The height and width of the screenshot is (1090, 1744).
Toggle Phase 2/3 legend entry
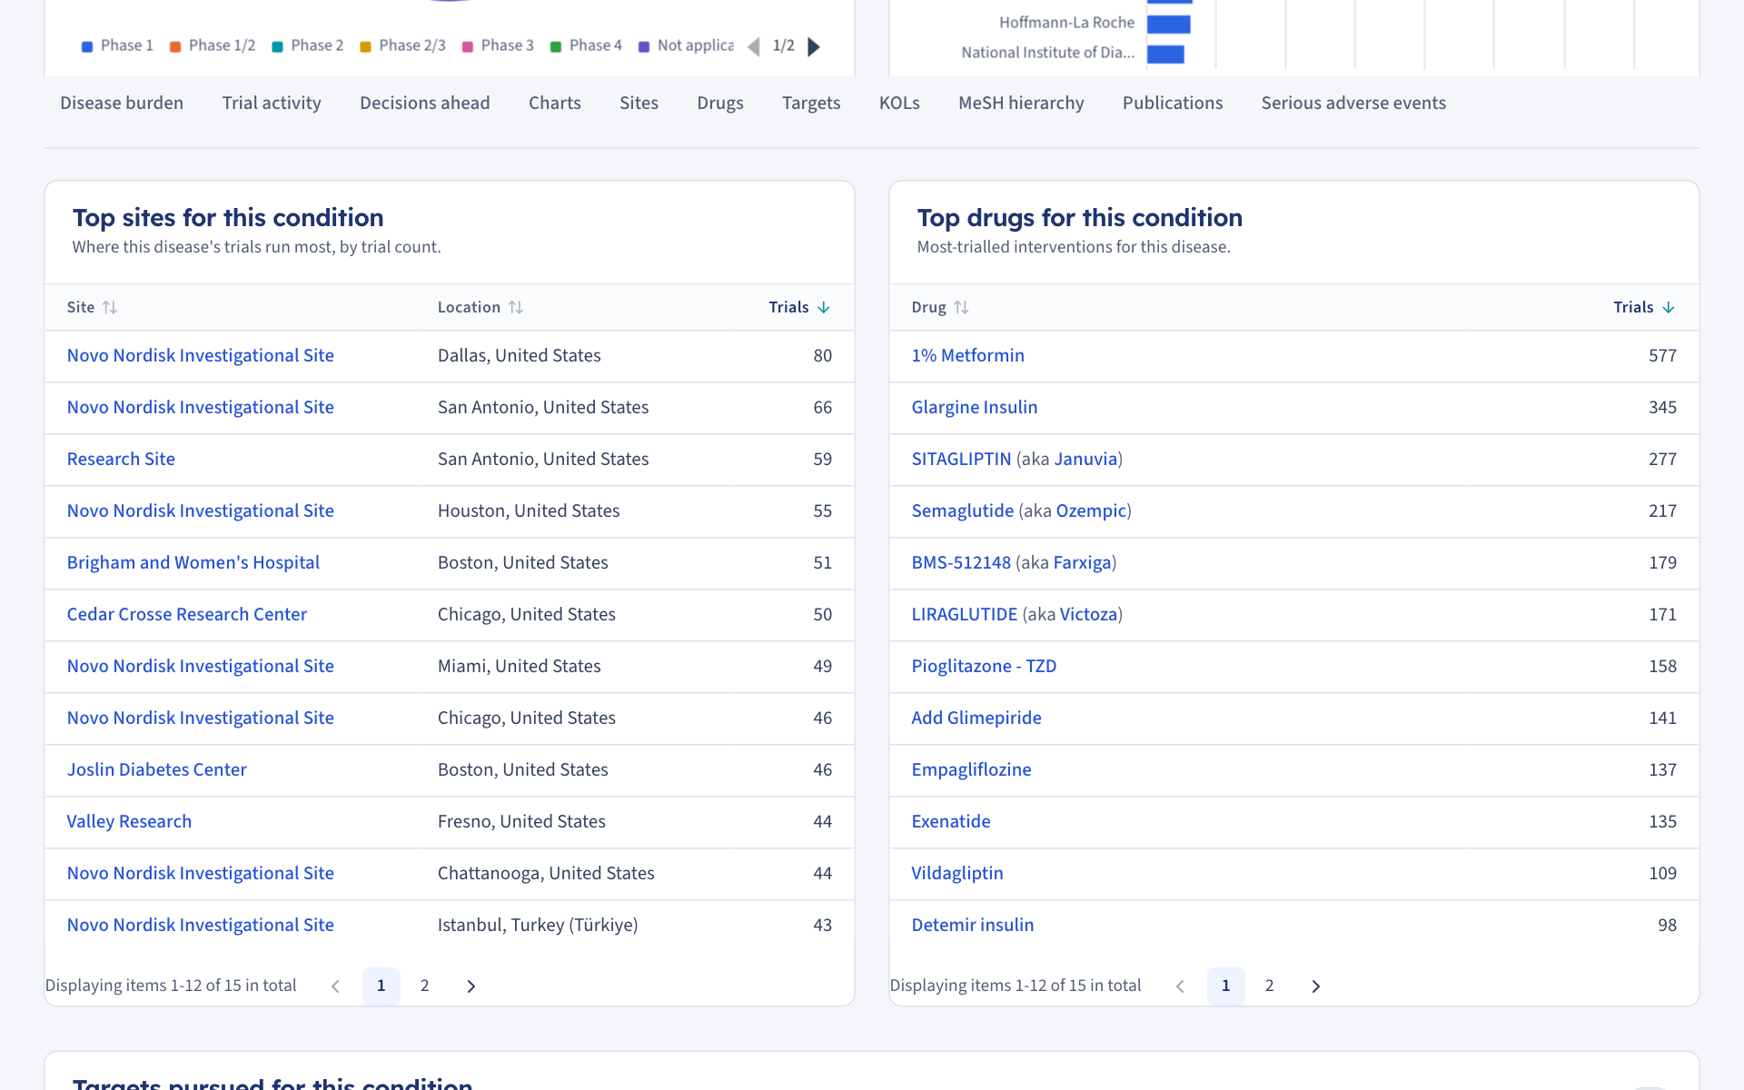coord(402,45)
